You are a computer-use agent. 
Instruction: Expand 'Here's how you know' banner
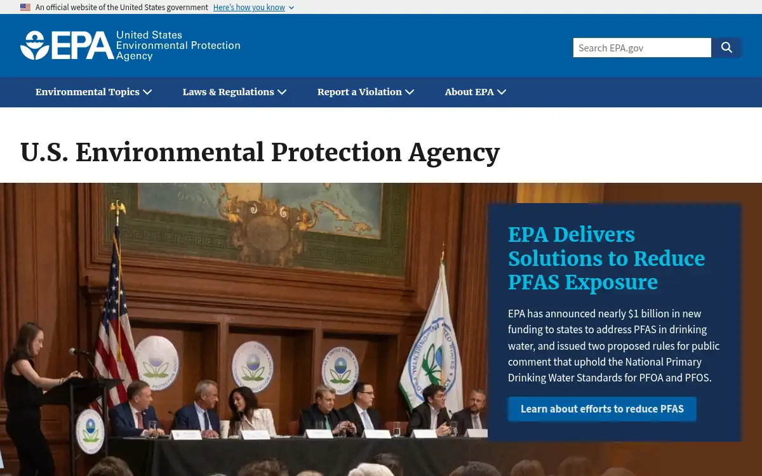pos(253,8)
